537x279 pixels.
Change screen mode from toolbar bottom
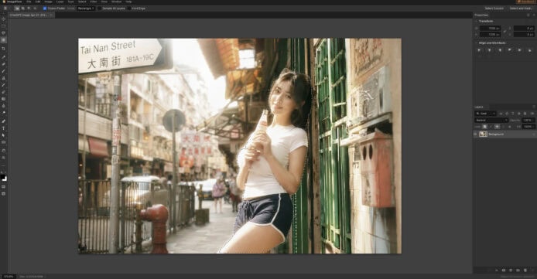(x=3, y=194)
